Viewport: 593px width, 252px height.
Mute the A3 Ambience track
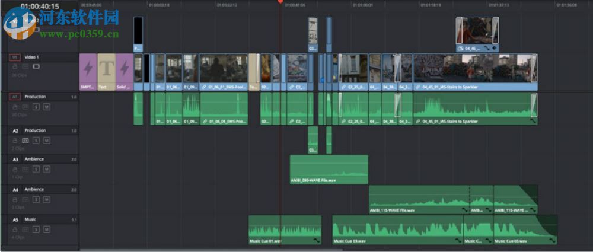pyautogui.click(x=46, y=170)
